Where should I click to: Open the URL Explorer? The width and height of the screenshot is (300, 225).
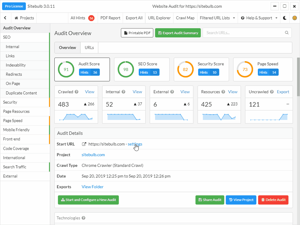[159, 18]
